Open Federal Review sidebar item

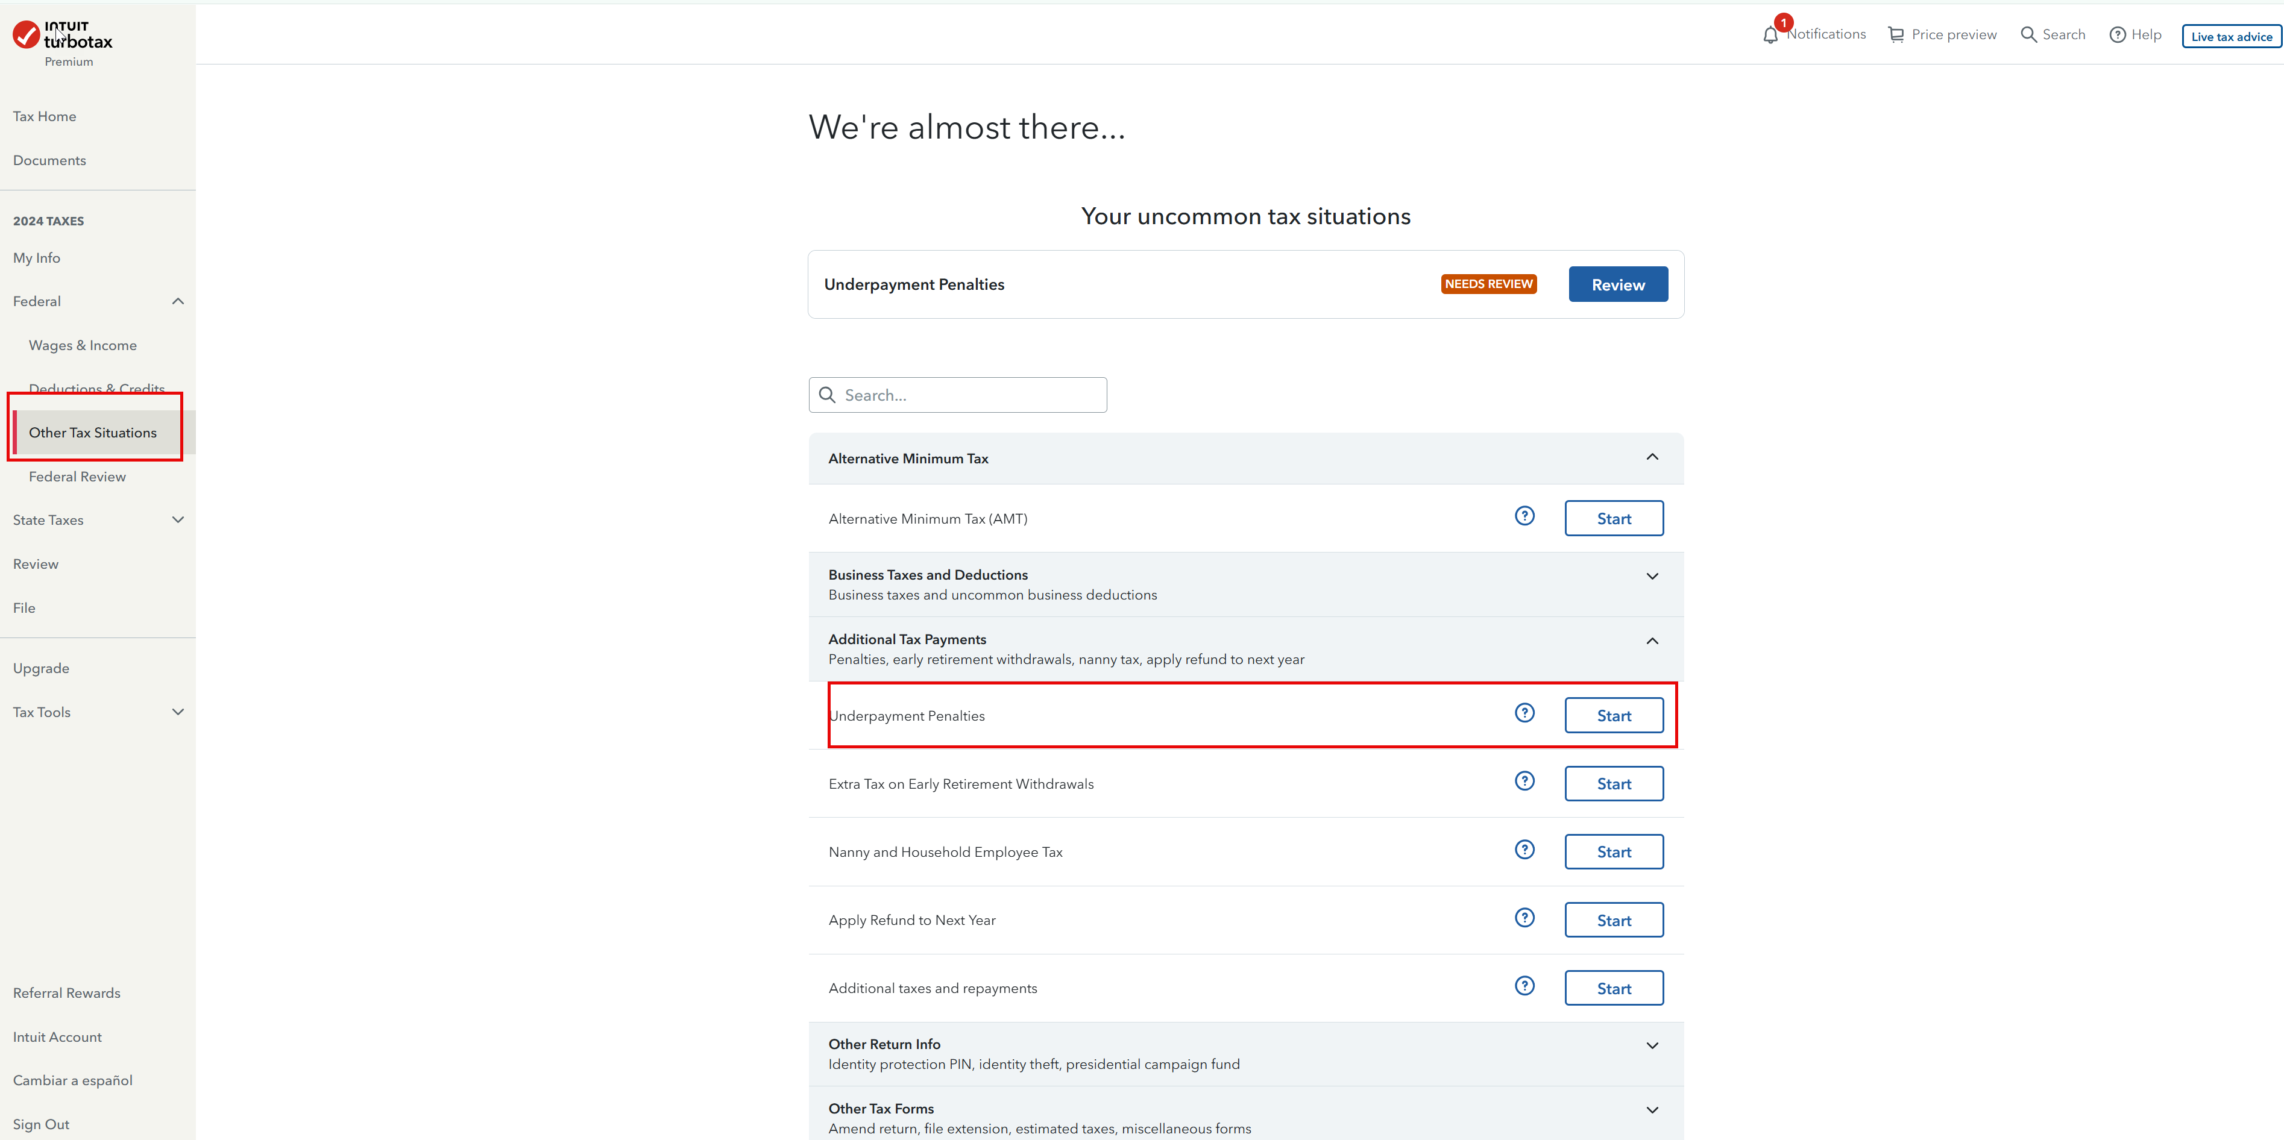(77, 477)
